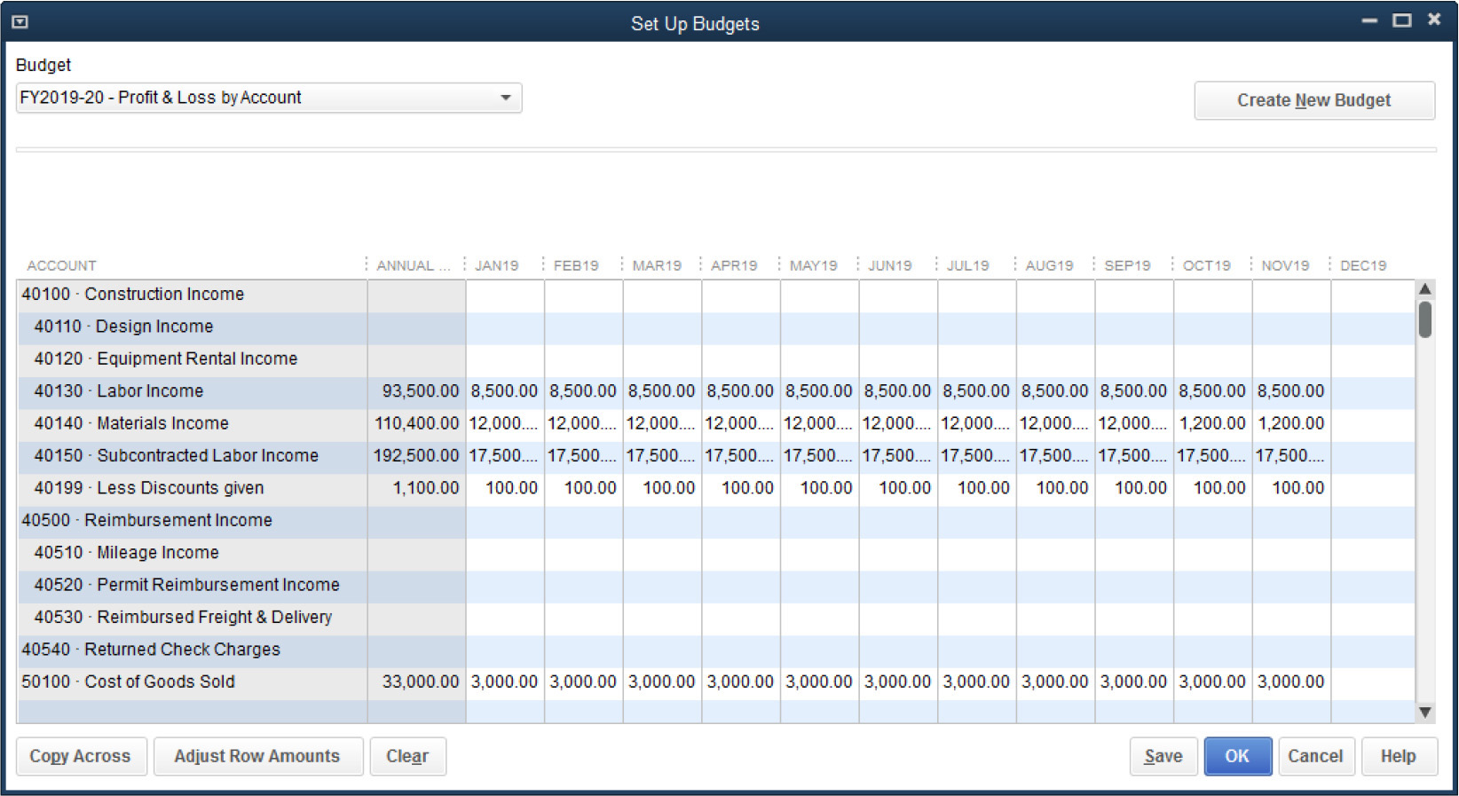
Task: Click Labor Income JAN19 cell 8,500.00
Action: tap(505, 392)
